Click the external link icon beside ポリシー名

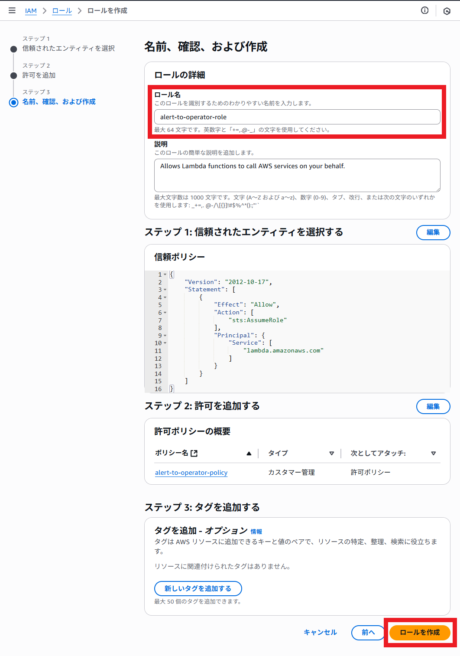(x=194, y=453)
